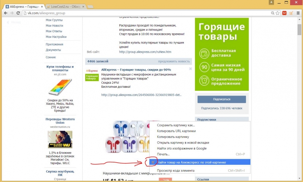Open the group.aliexpress.com/ruNew.htm website link
The width and height of the screenshot is (303, 182).
pos(145,52)
